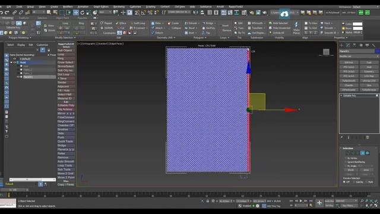380x214 pixels.
Task: Expand the Properties panel arrow
Action: point(347,37)
